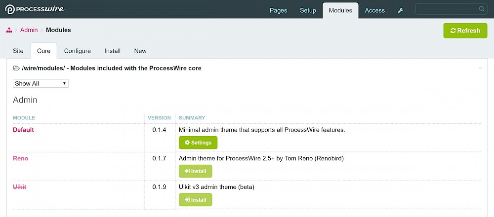Install the Uikit admin theme

(195, 200)
